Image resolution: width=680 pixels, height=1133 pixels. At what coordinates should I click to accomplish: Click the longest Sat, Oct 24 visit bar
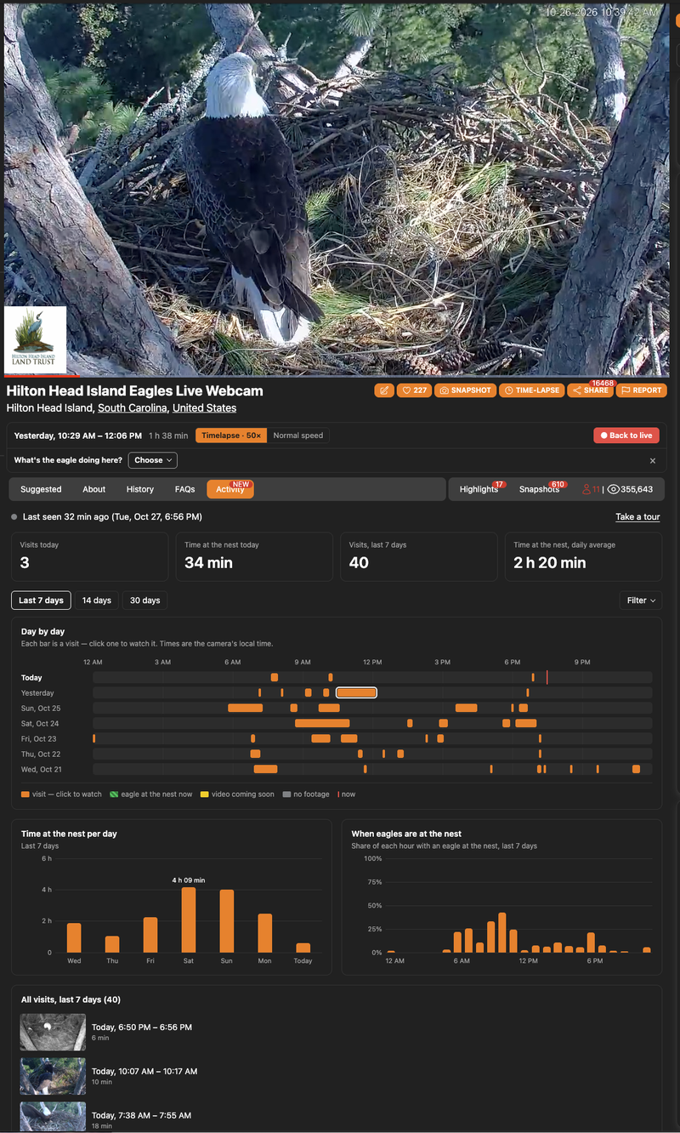322,724
